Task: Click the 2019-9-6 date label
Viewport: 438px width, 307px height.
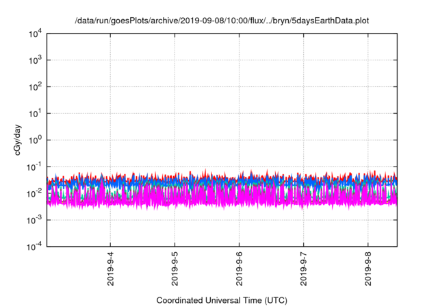Action: 239,269
